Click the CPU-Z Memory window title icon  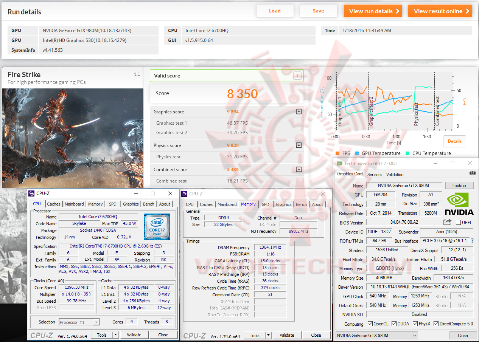coord(185,194)
